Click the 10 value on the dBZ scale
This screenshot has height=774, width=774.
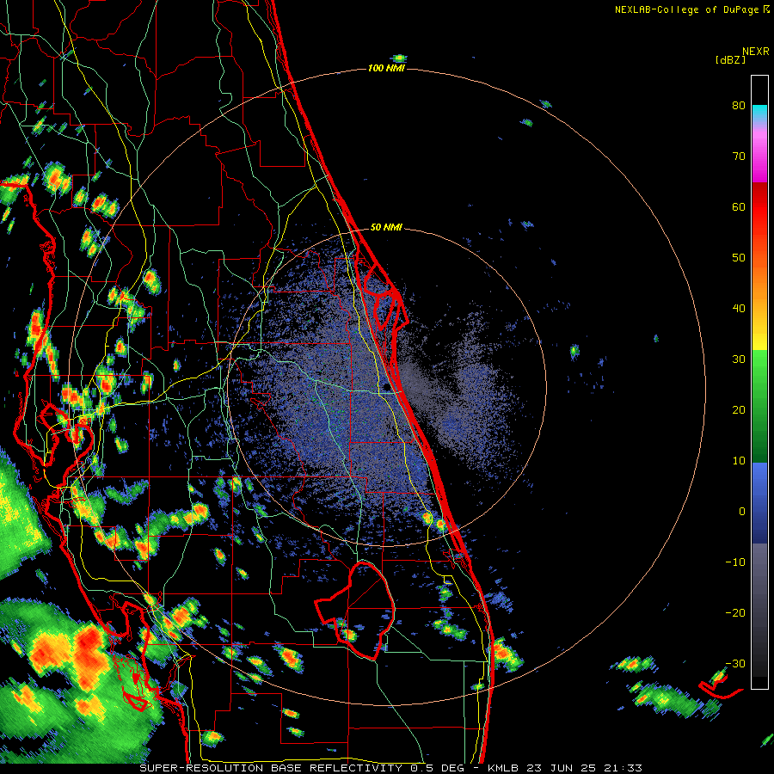tap(739, 461)
